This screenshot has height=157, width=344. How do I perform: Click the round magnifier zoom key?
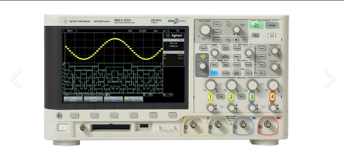228,24
